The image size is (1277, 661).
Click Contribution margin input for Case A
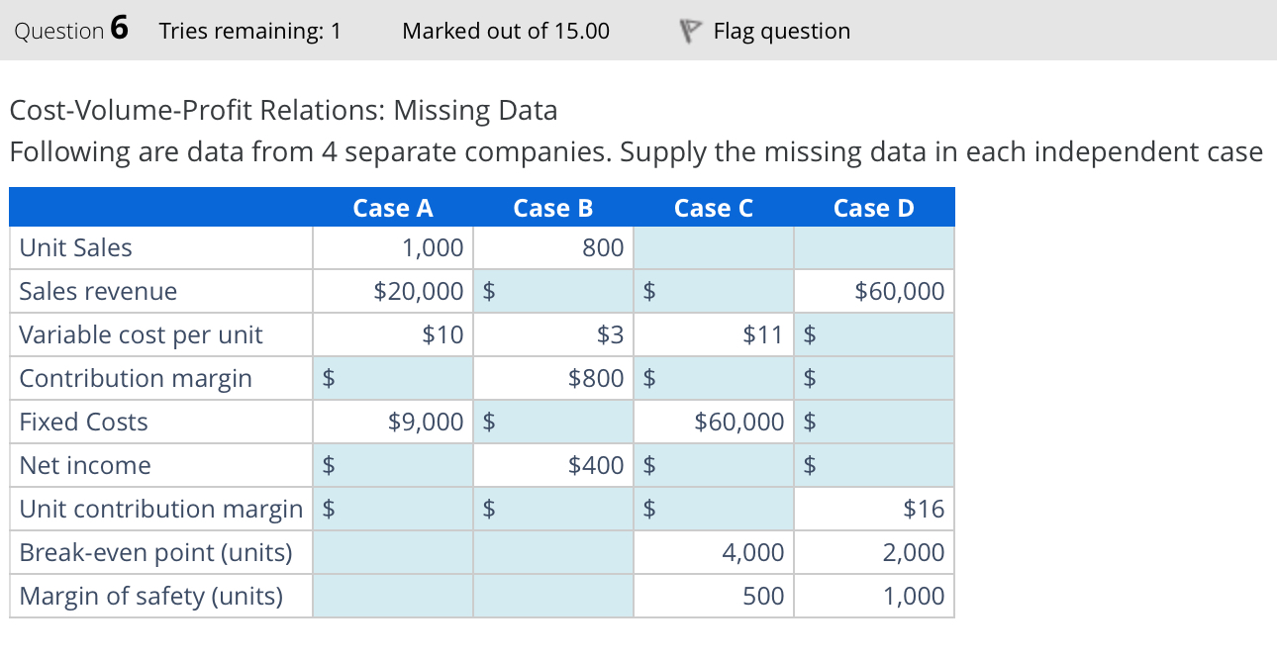[x=393, y=378]
